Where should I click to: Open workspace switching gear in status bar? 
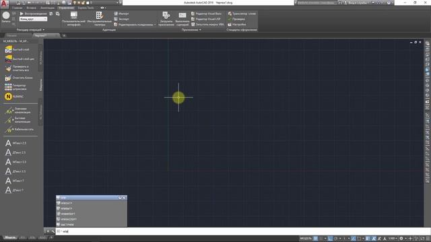click(401, 239)
